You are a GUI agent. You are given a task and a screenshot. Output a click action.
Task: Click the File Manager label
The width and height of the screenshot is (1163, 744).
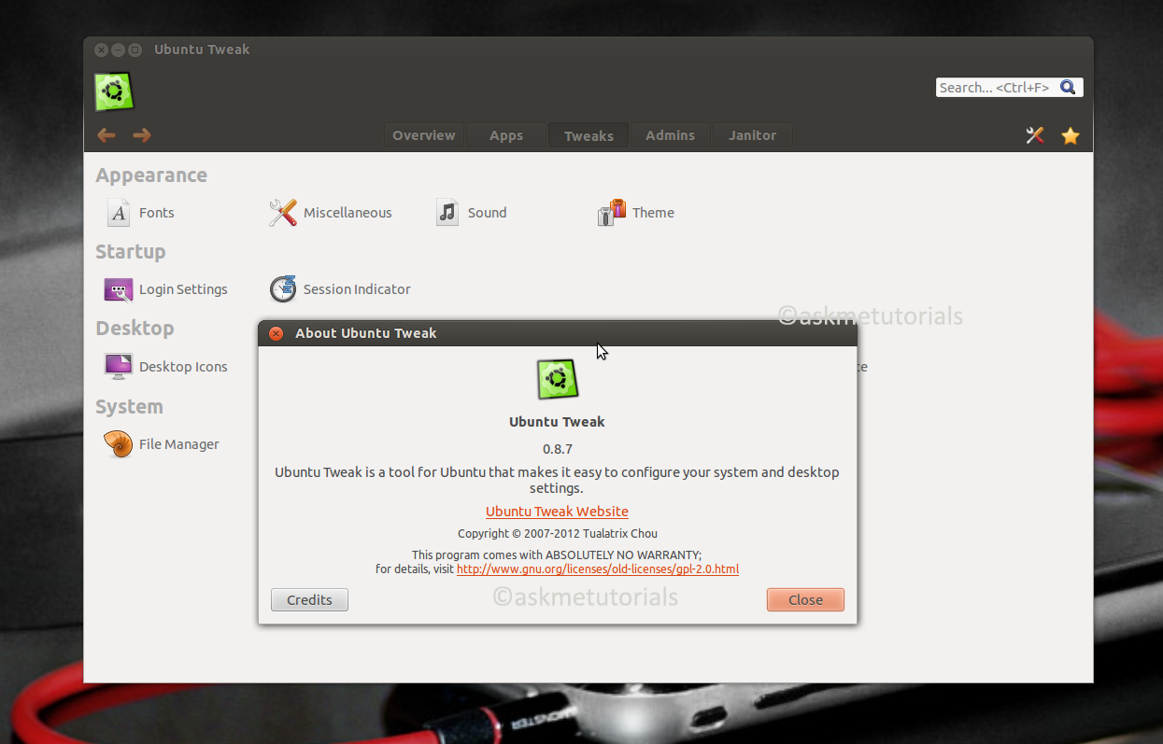point(179,444)
